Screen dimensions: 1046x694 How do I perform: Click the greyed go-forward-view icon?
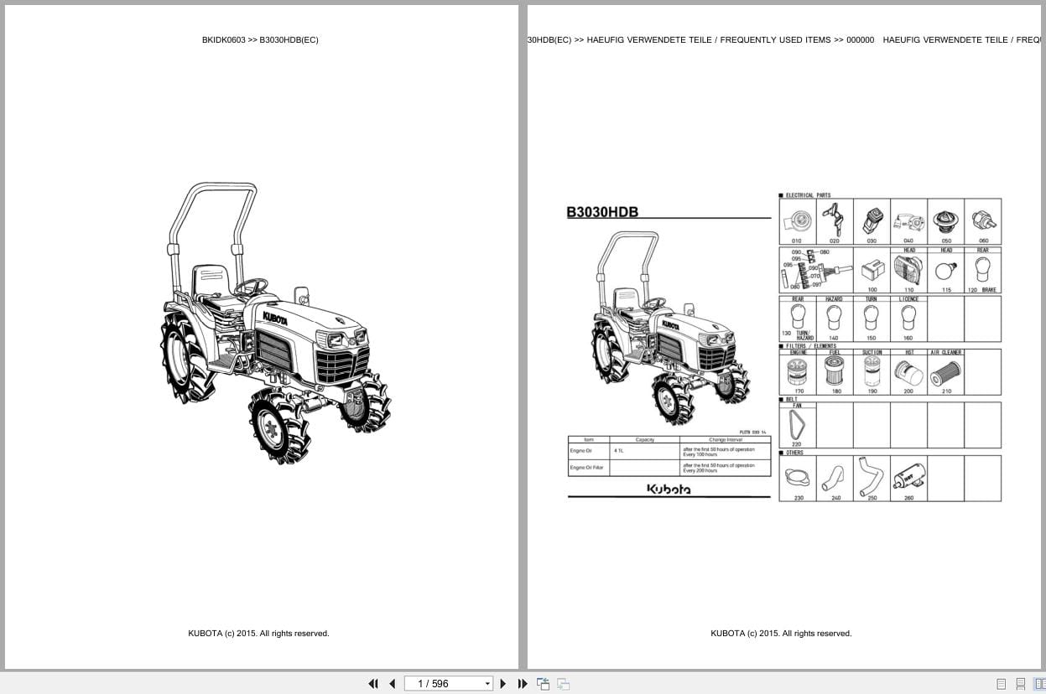tap(564, 684)
